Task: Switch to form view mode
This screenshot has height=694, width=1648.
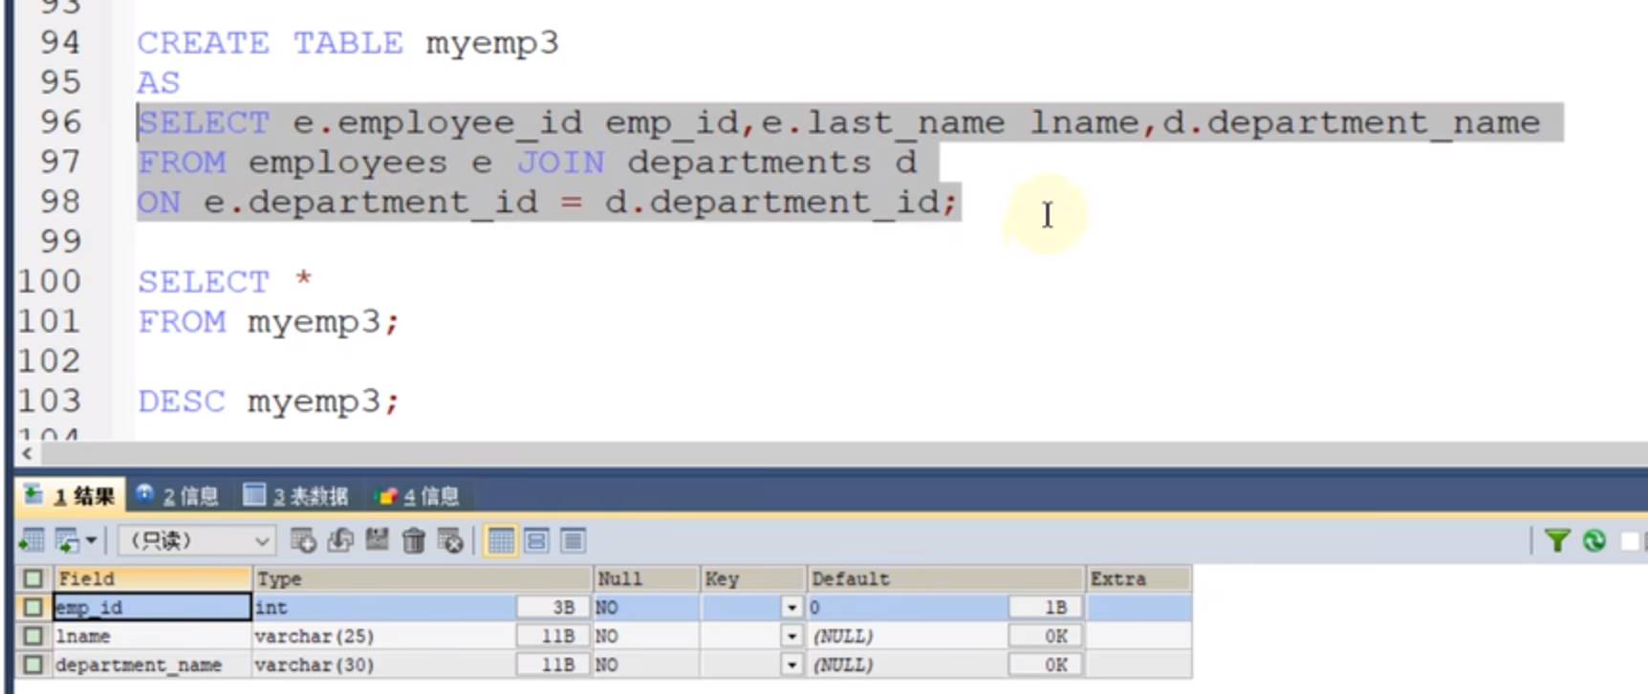Action: click(x=536, y=541)
